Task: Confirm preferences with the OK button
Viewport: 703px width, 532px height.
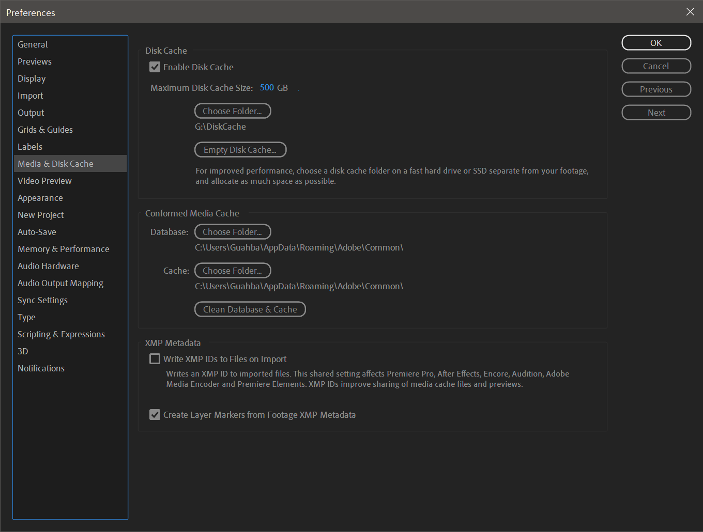Action: click(x=656, y=42)
